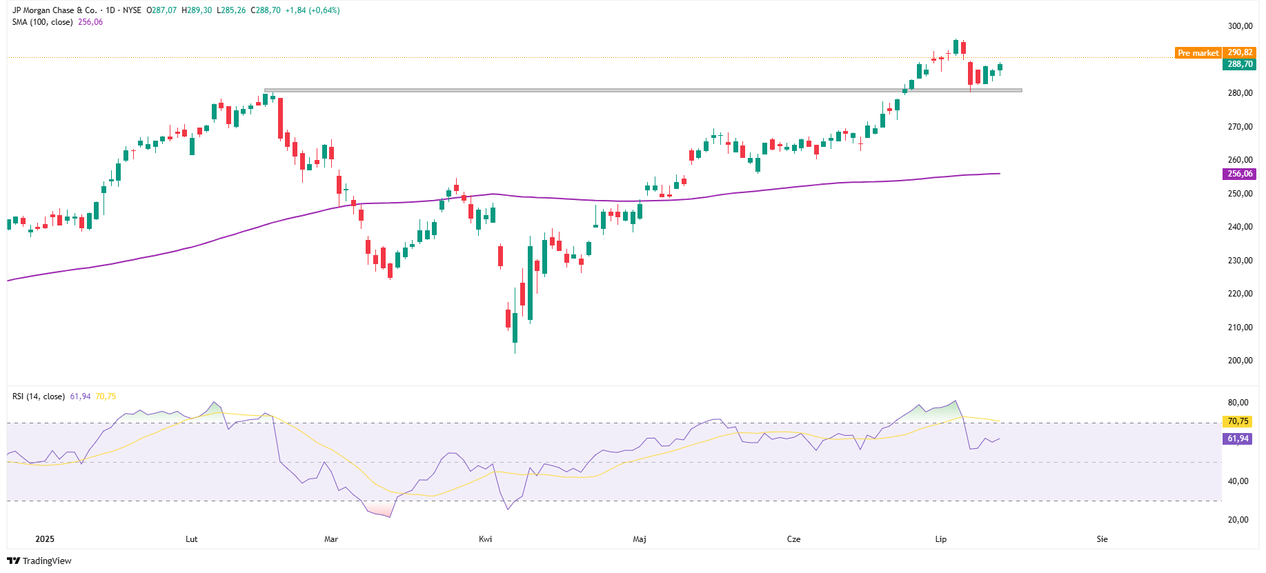This screenshot has width=1266, height=573.
Task: Click the JP Morgan Chase & Co. symbol title
Action: 55,10
